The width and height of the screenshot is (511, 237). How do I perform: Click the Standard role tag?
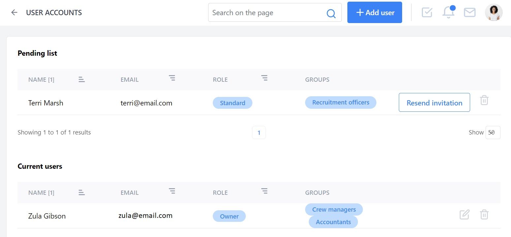tap(233, 103)
